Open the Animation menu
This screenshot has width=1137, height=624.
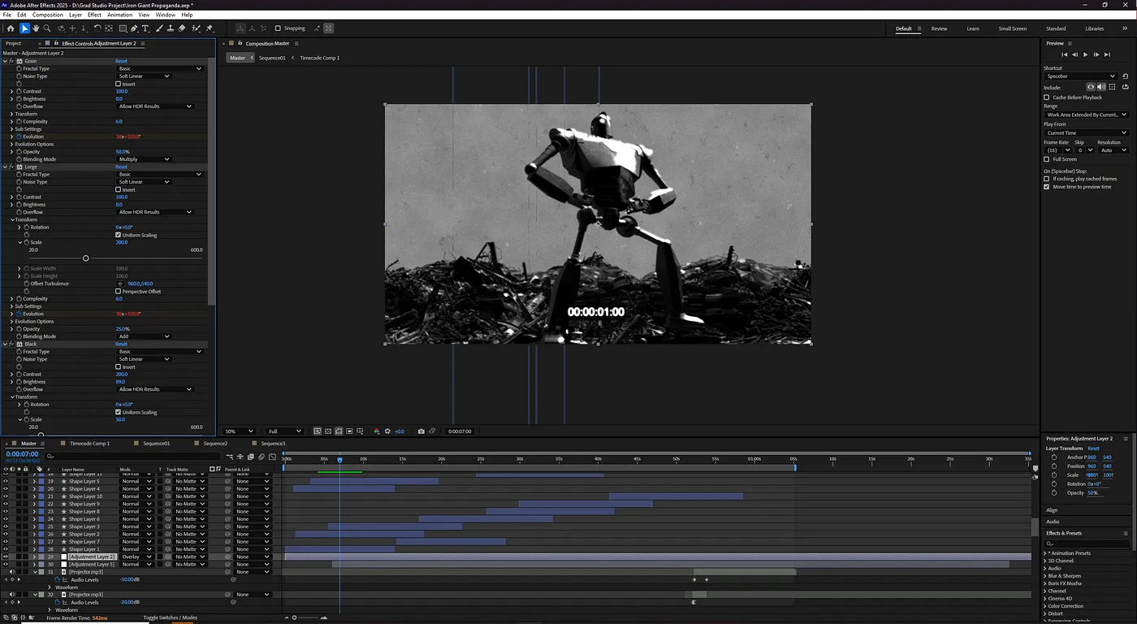point(119,15)
